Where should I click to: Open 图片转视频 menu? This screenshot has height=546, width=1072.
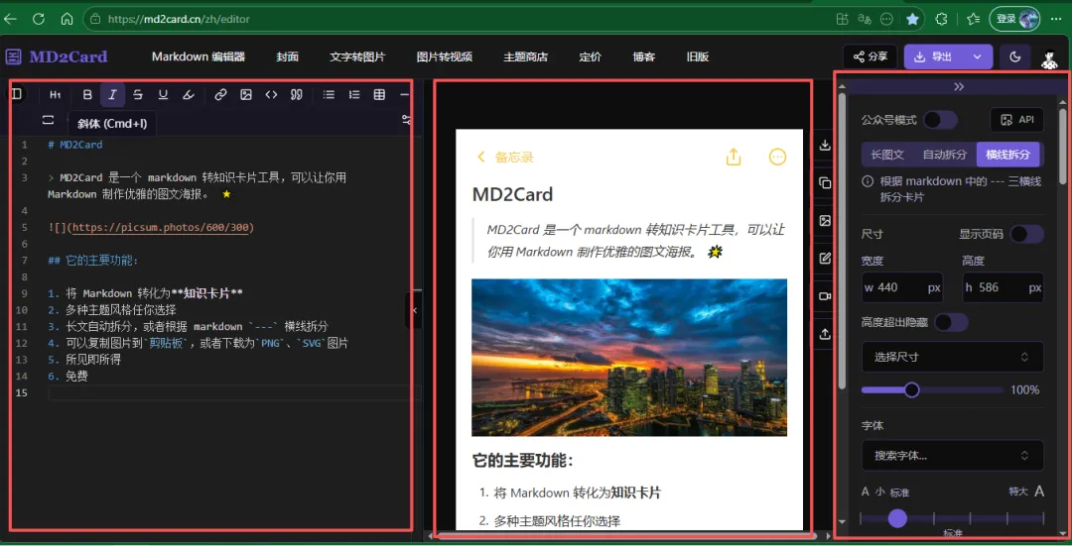(445, 56)
